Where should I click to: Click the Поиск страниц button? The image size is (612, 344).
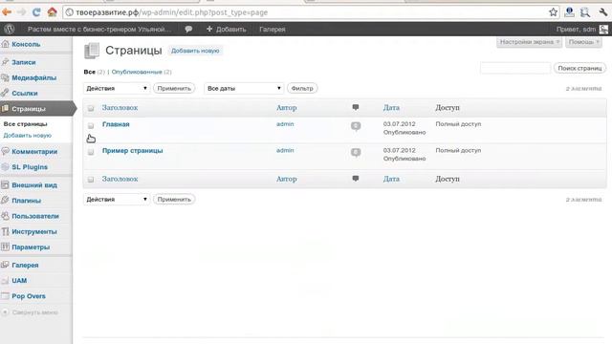point(579,68)
